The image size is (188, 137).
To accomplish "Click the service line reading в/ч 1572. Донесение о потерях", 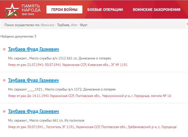I will click(62, 89).
